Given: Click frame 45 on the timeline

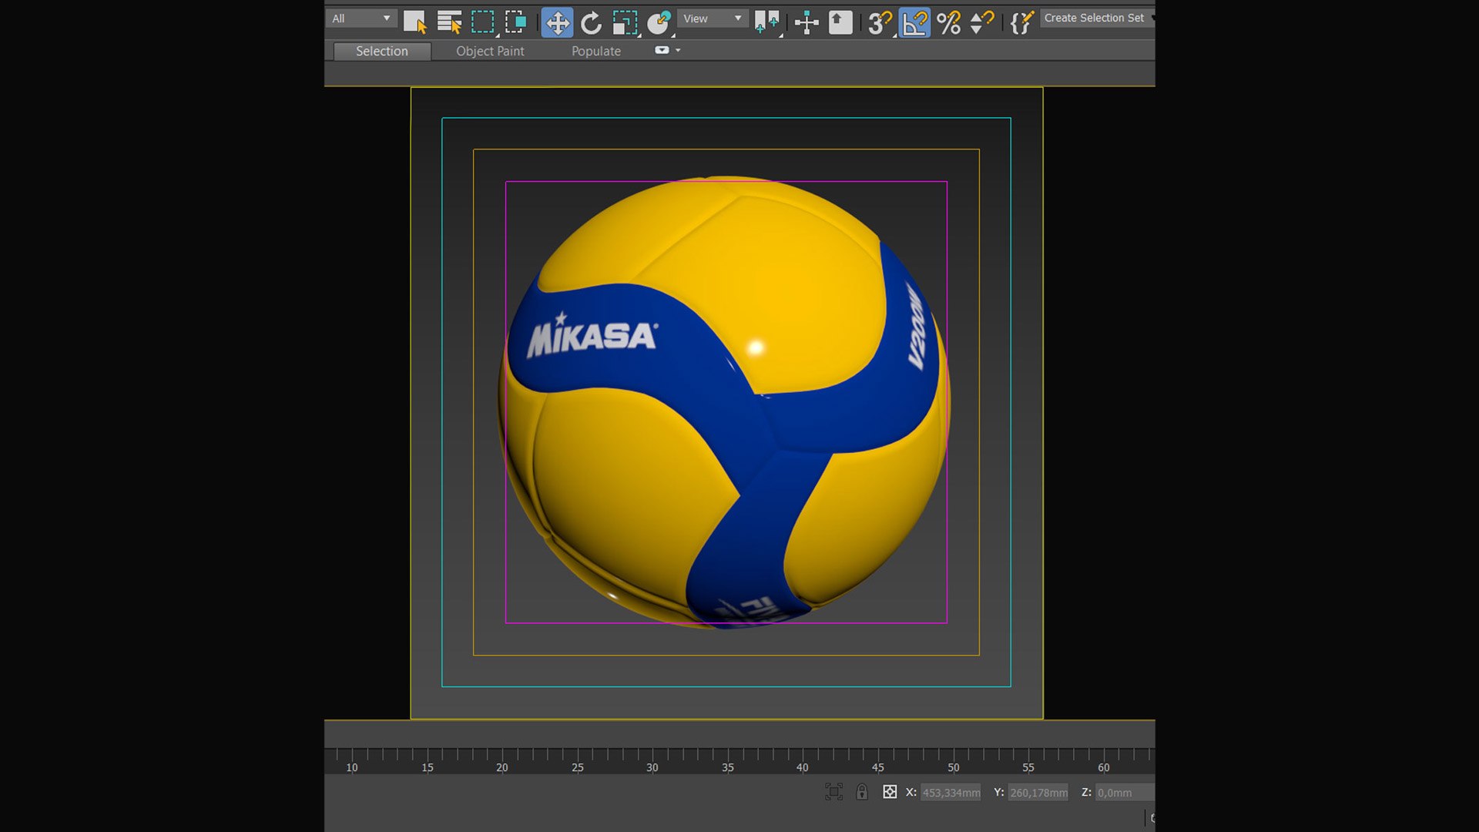Looking at the screenshot, I should [x=878, y=767].
